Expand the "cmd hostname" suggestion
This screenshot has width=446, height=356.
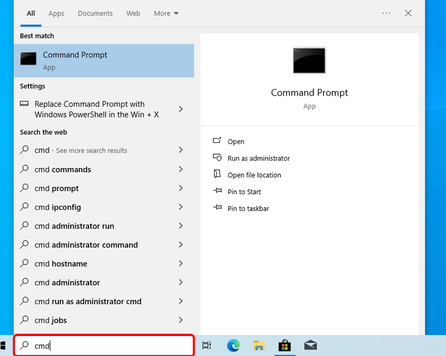tap(181, 264)
